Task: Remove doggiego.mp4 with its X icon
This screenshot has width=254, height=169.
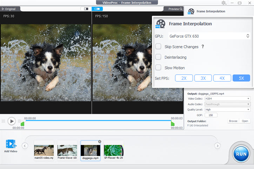Action: pos(100,142)
